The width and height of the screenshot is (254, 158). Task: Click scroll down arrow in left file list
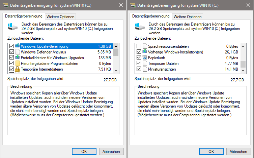tap(116, 71)
